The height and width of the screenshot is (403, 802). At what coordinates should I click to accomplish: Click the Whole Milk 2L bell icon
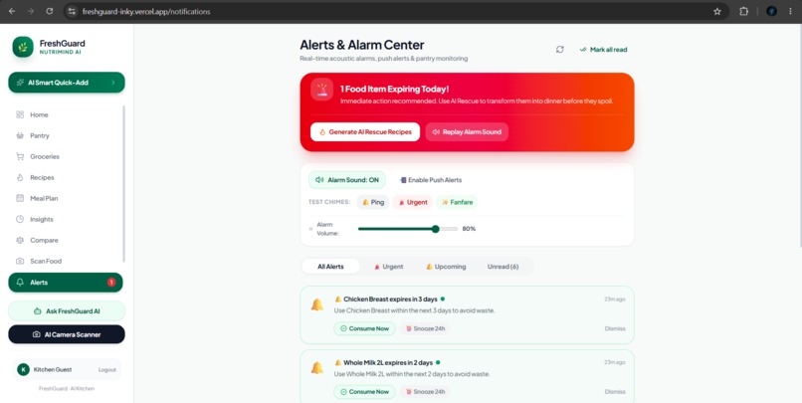[x=317, y=368]
